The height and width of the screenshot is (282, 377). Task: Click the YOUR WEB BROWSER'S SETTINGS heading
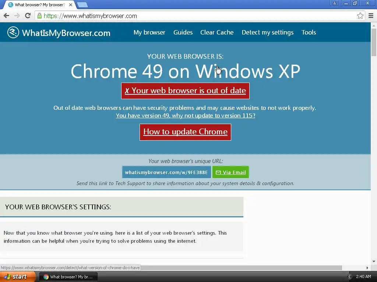coord(58,207)
